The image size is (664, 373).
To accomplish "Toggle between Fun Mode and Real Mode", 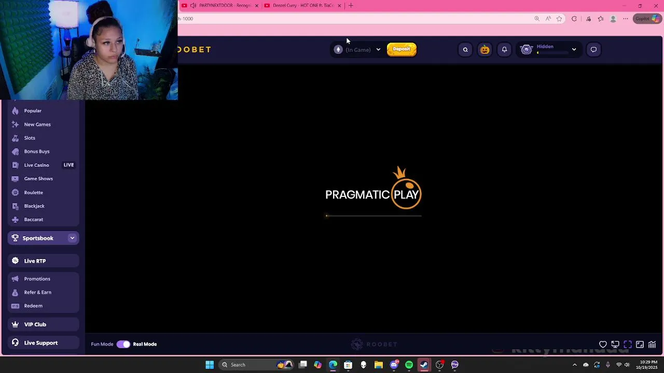I will [123, 344].
